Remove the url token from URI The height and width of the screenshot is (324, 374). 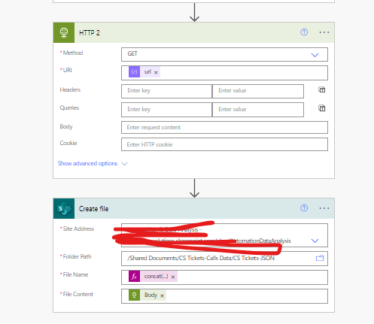tap(156, 72)
